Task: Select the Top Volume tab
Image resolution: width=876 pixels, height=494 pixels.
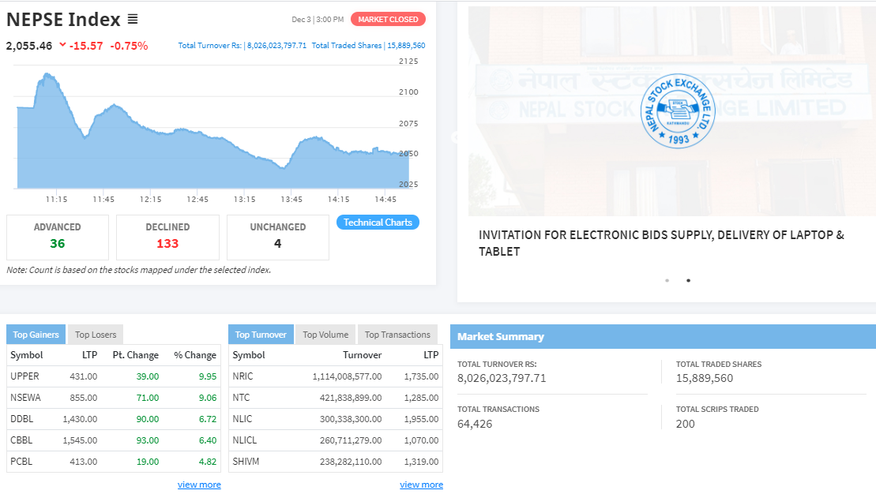Action: 325,335
